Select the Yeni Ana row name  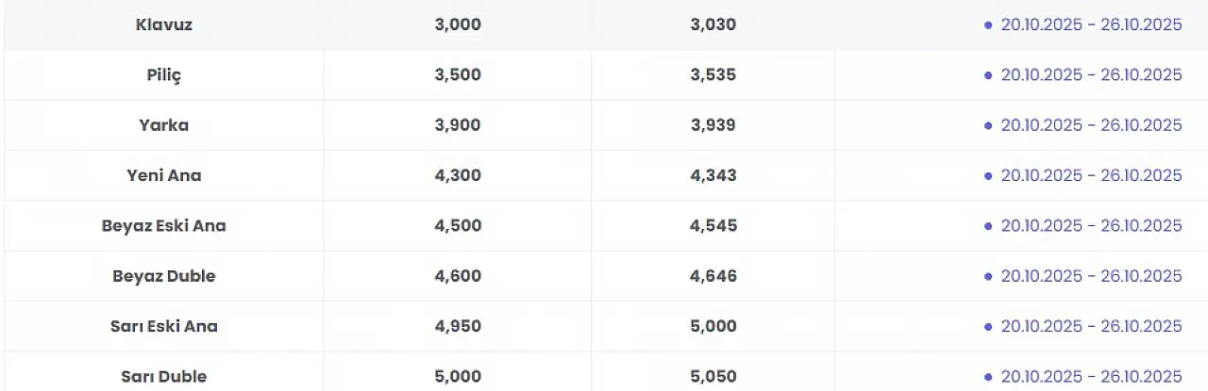(x=164, y=175)
